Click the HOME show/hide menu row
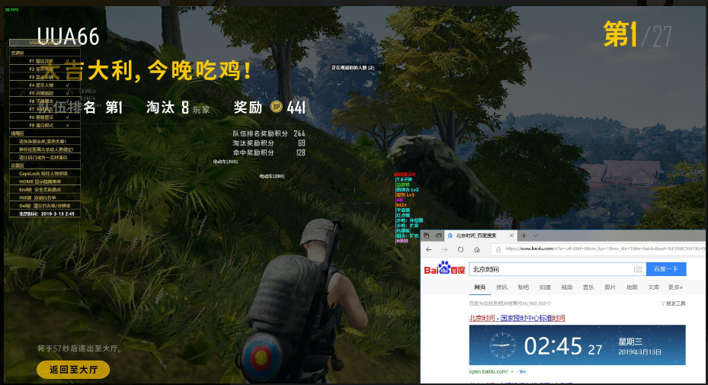This screenshot has width=708, height=385. (x=45, y=181)
